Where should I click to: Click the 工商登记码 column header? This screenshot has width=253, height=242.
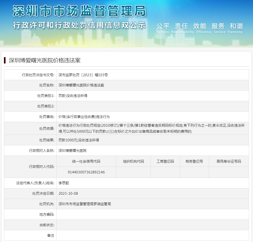click(165, 161)
